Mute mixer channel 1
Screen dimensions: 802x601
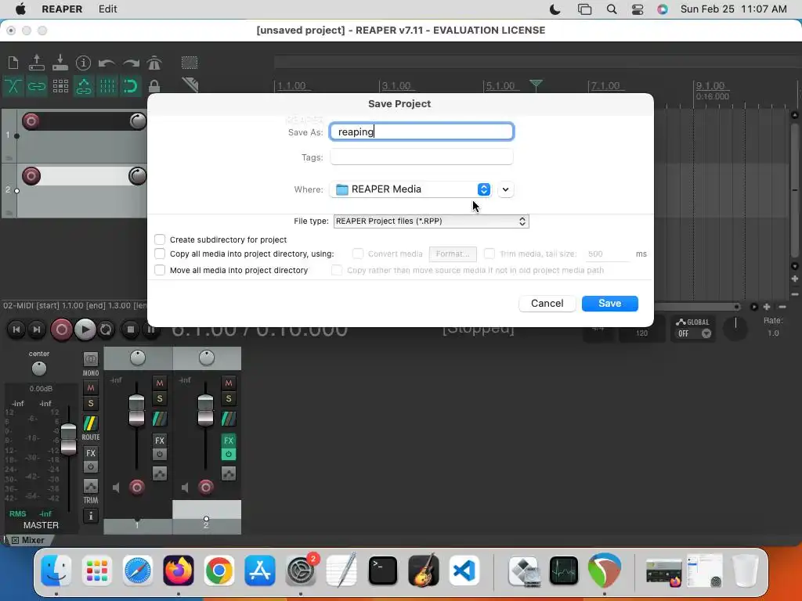coord(160,383)
